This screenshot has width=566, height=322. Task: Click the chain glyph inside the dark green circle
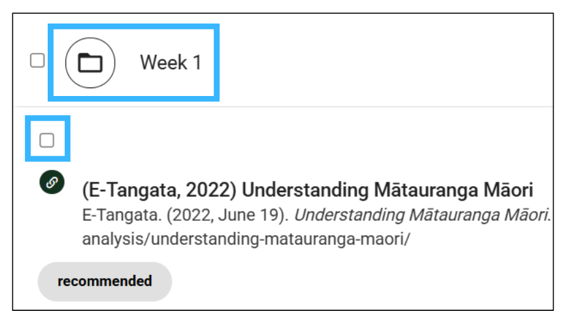[x=52, y=182]
